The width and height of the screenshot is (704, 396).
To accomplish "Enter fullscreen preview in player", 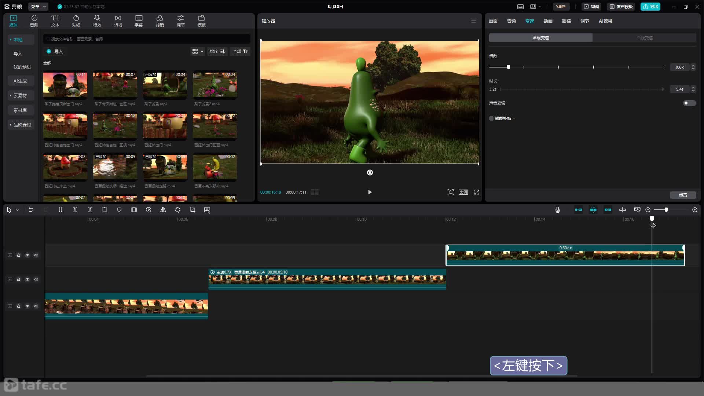I will (x=477, y=192).
